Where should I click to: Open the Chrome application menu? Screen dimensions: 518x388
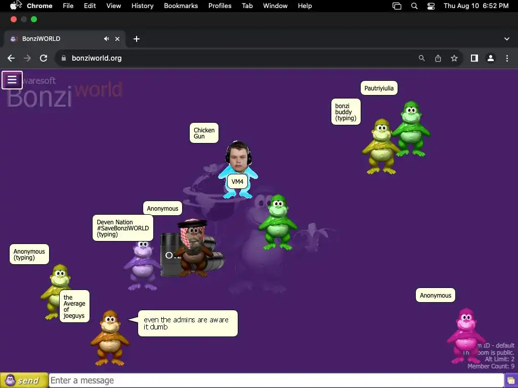tap(39, 6)
